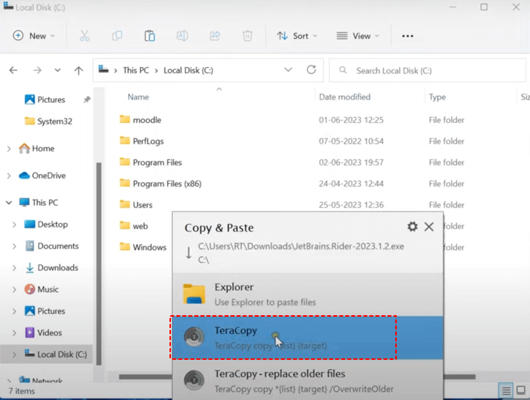Switch to details view icon in status bar
This screenshot has width=530, height=400.
click(x=506, y=390)
